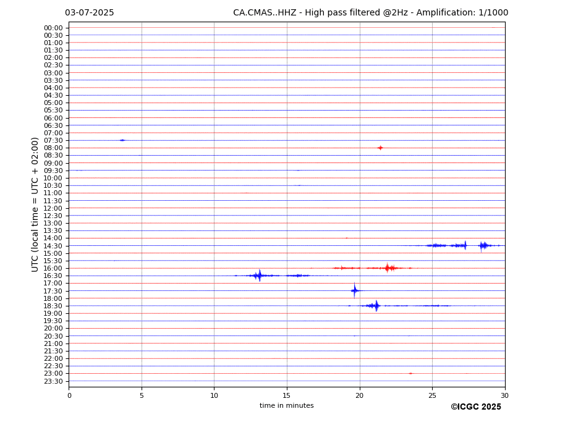Click the 00:00 row label
This screenshot has width=573, height=430.
53,28
